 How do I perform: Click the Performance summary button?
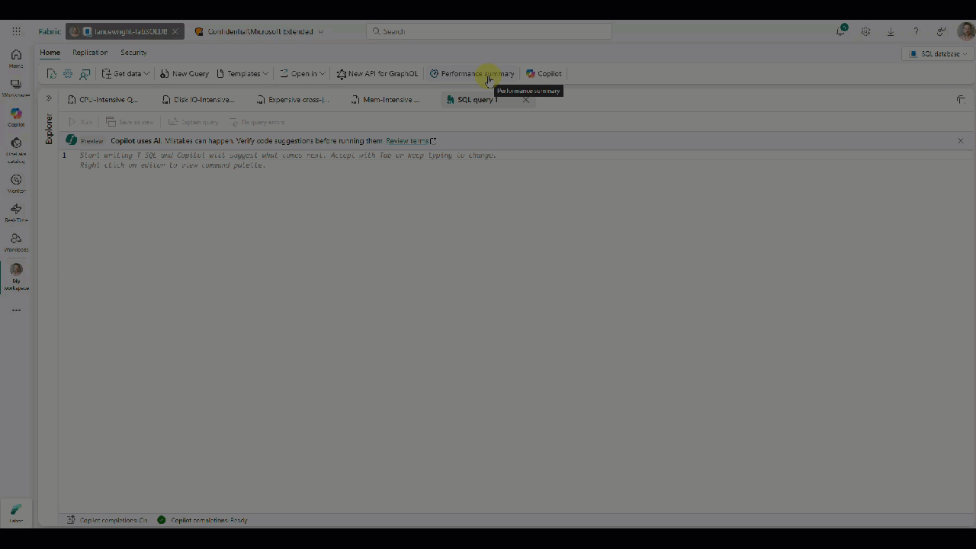coord(472,74)
